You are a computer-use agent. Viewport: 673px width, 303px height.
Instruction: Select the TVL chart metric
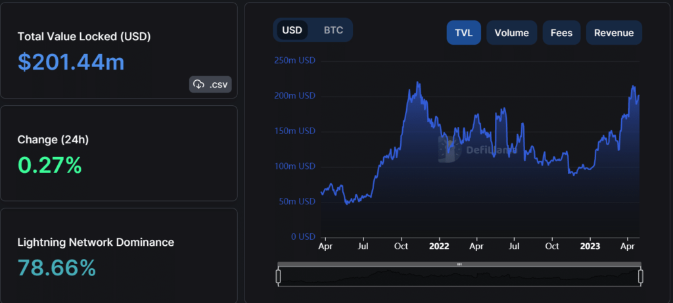[464, 33]
